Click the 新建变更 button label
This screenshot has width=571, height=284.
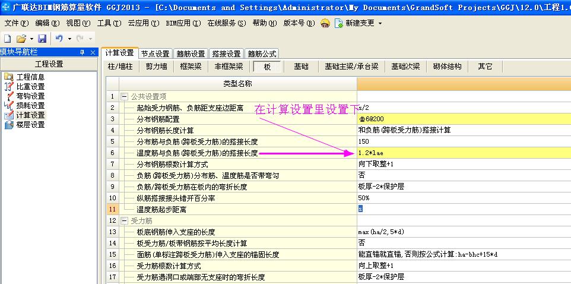(x=360, y=23)
